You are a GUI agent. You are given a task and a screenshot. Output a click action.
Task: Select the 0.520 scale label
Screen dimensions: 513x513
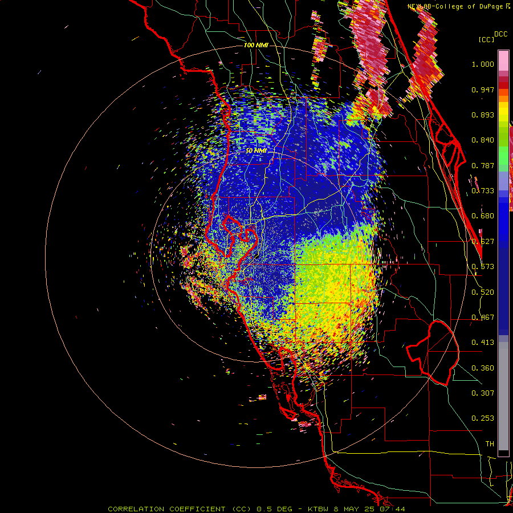(483, 292)
